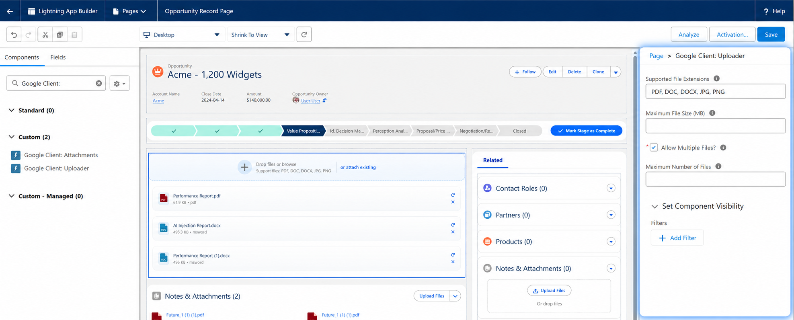The image size is (794, 320).
Task: Click the 'or attach existing' link
Action: click(358, 167)
